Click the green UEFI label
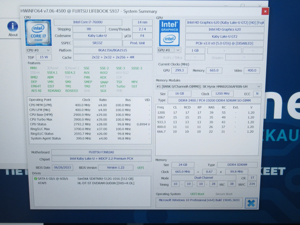This screenshot has width=300, height=225. click(141, 168)
